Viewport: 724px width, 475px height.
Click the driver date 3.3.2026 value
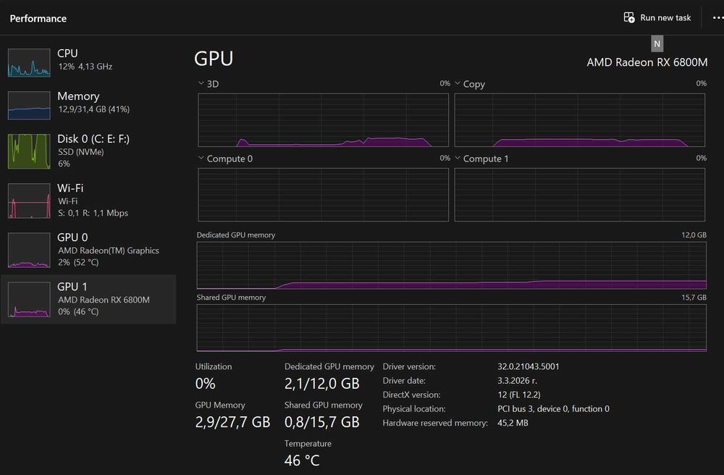517,381
